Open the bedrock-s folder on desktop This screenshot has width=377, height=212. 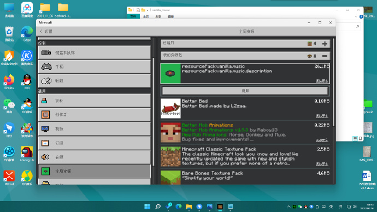pyautogui.click(x=63, y=10)
